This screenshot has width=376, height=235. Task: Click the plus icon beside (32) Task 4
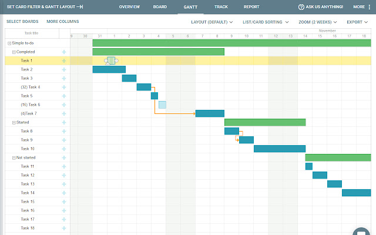click(x=64, y=88)
